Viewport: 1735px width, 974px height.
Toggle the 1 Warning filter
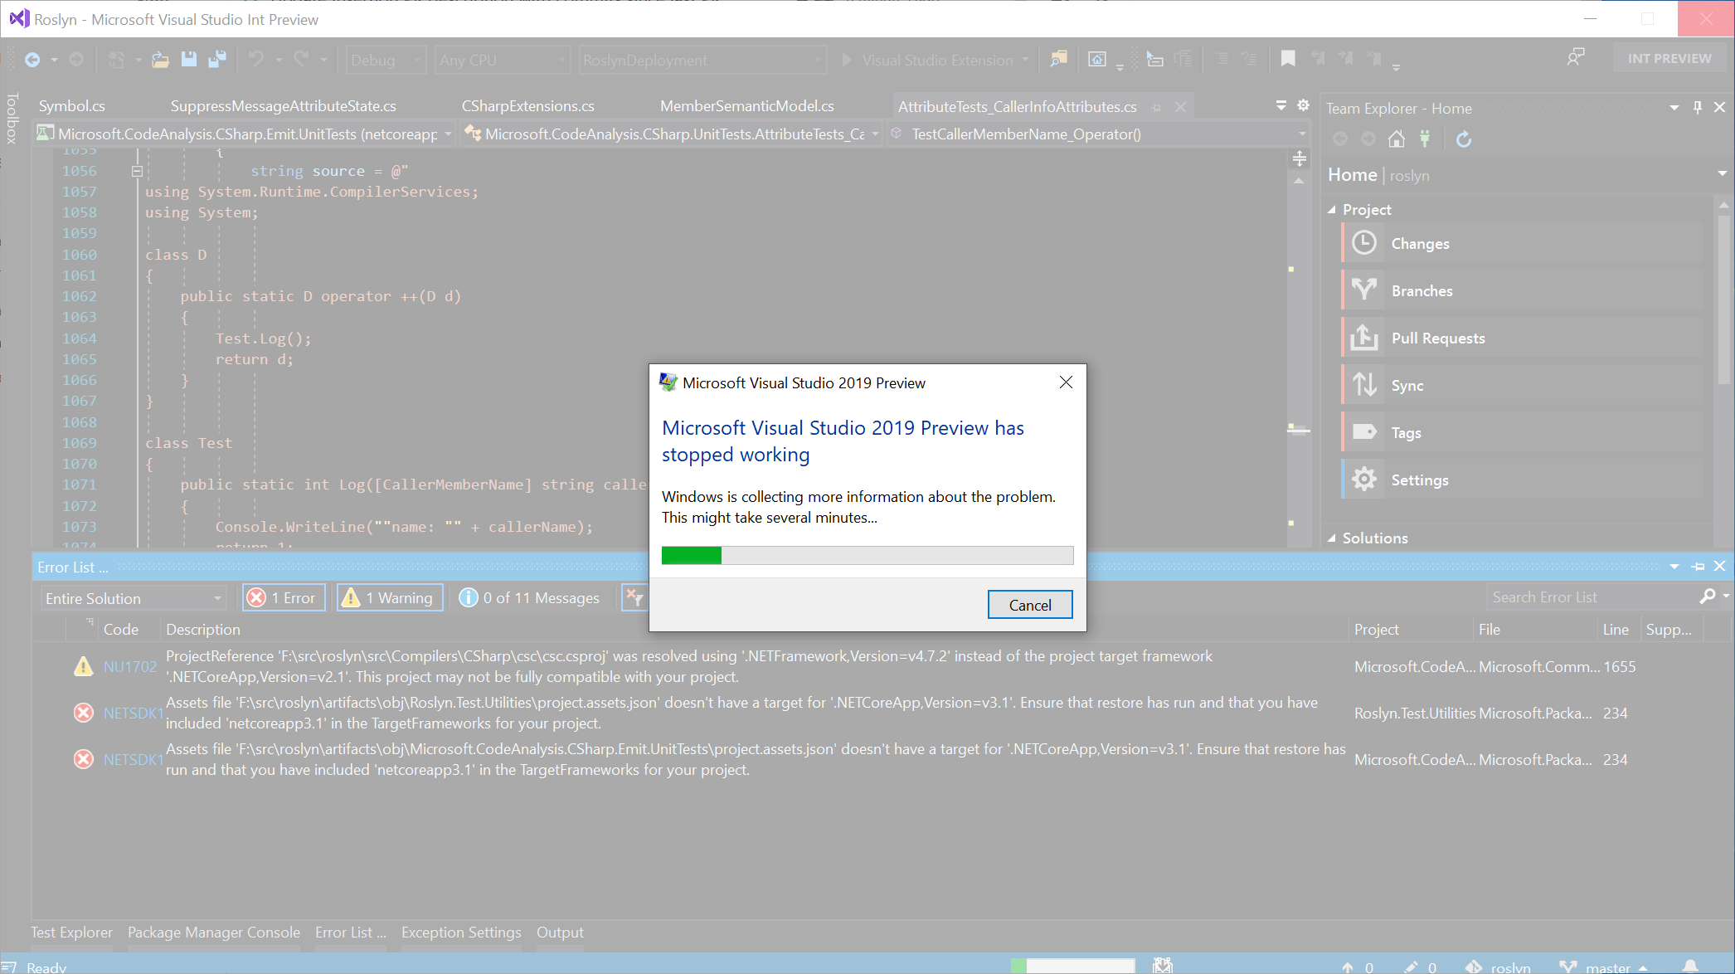pos(390,598)
